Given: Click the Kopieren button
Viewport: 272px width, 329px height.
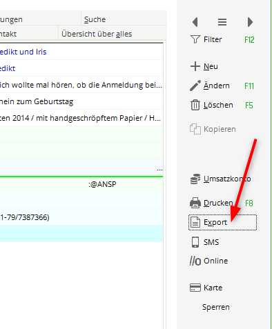Looking at the screenshot, I should click(x=213, y=129).
